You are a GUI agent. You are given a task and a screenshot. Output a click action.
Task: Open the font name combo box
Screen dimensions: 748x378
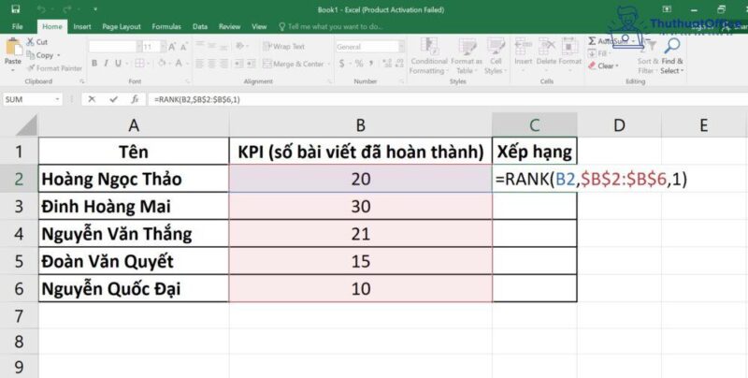click(x=115, y=47)
